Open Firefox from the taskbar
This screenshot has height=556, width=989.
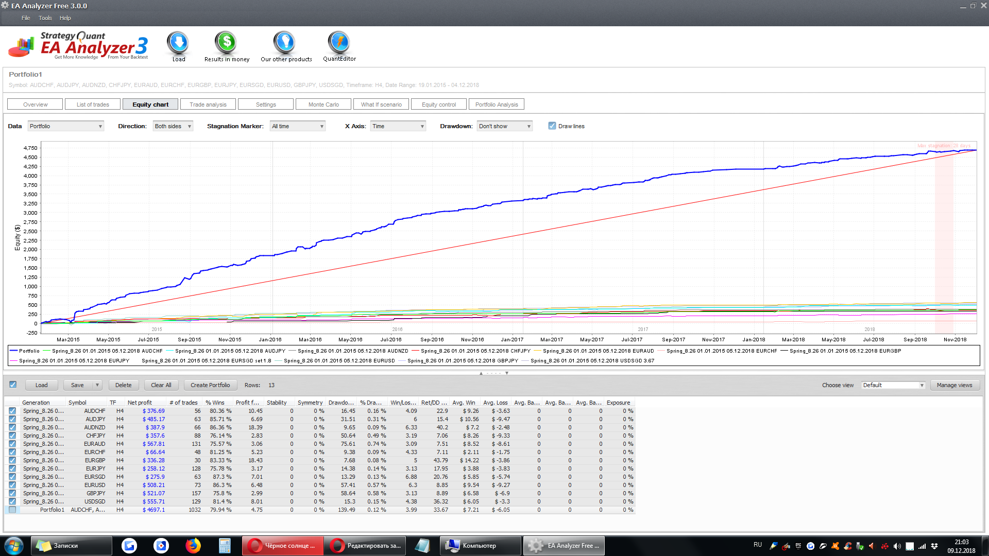193,545
